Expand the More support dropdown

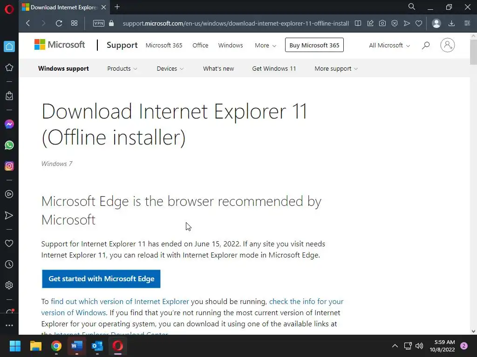pyautogui.click(x=336, y=69)
